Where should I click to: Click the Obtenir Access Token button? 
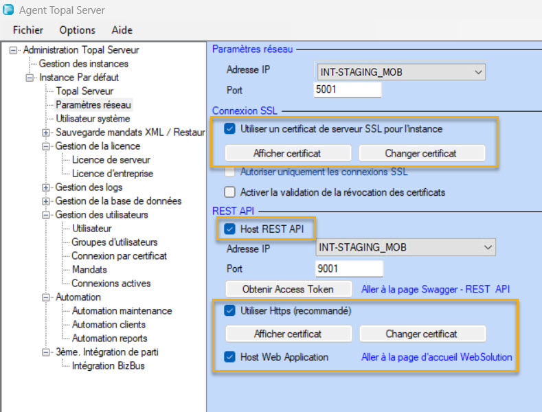tap(289, 289)
